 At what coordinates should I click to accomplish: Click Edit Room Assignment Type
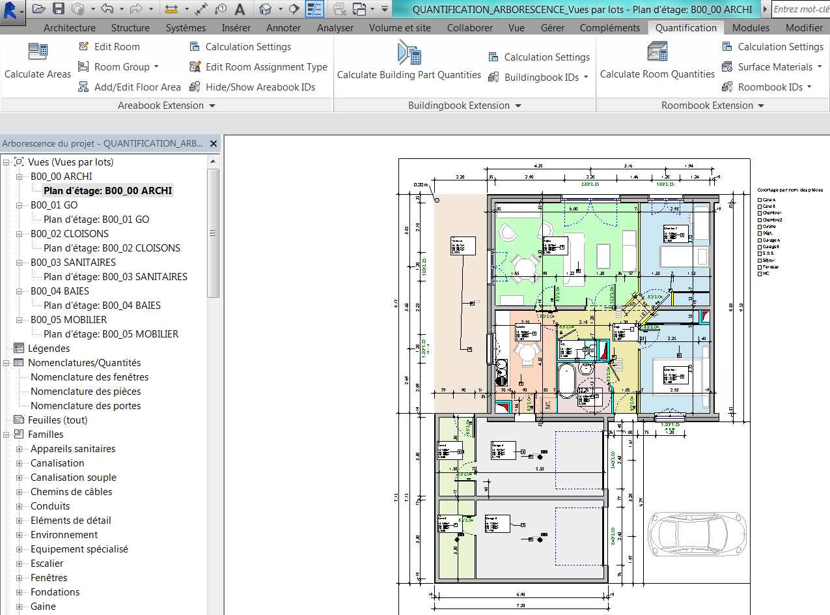pos(258,67)
